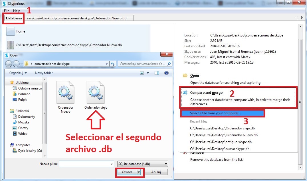The height and width of the screenshot is (181, 307).
Task: Click the Anuluj button
Action: pos(156,172)
